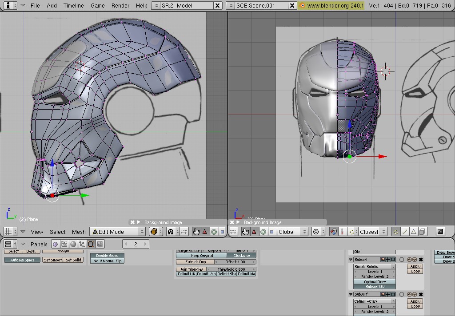The image size is (455, 316).
Task: Open the File menu
Action: pos(35,5)
